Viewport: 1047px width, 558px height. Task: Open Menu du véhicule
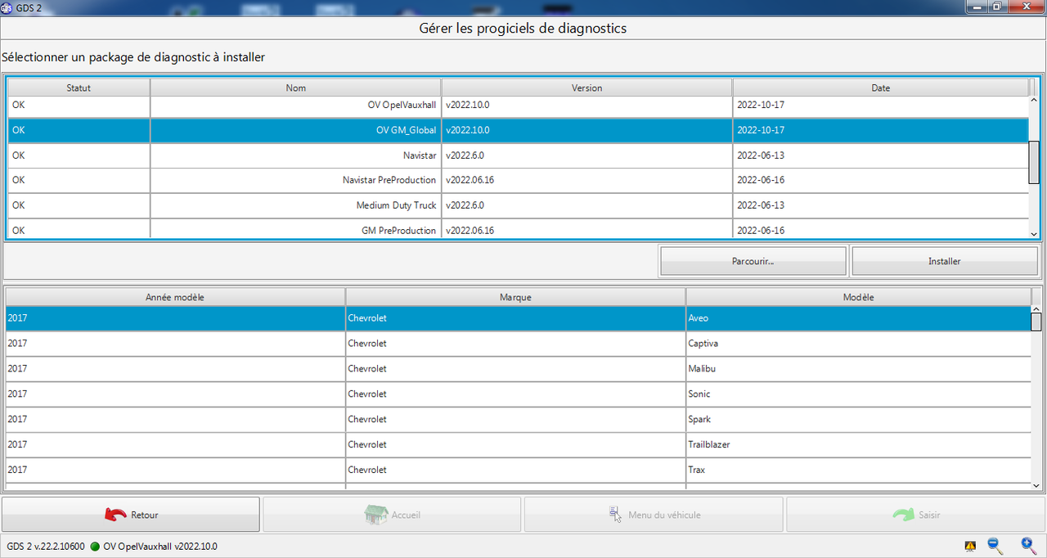click(654, 515)
